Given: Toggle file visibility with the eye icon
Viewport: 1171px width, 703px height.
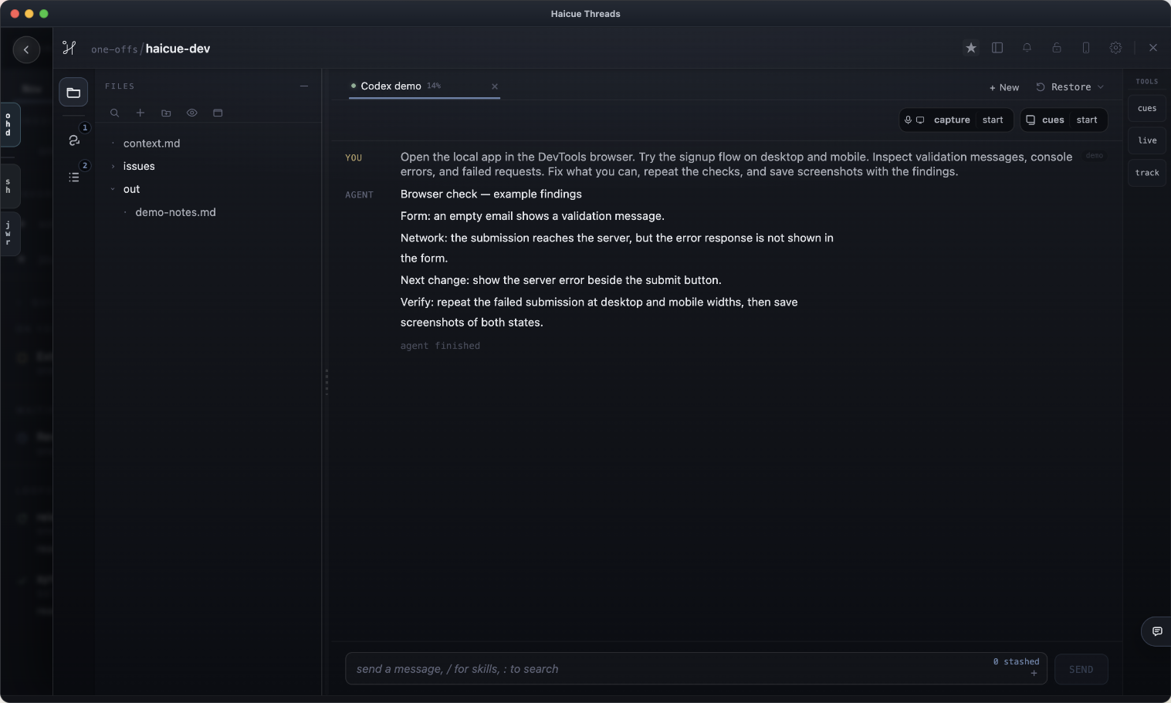Looking at the screenshot, I should [192, 113].
